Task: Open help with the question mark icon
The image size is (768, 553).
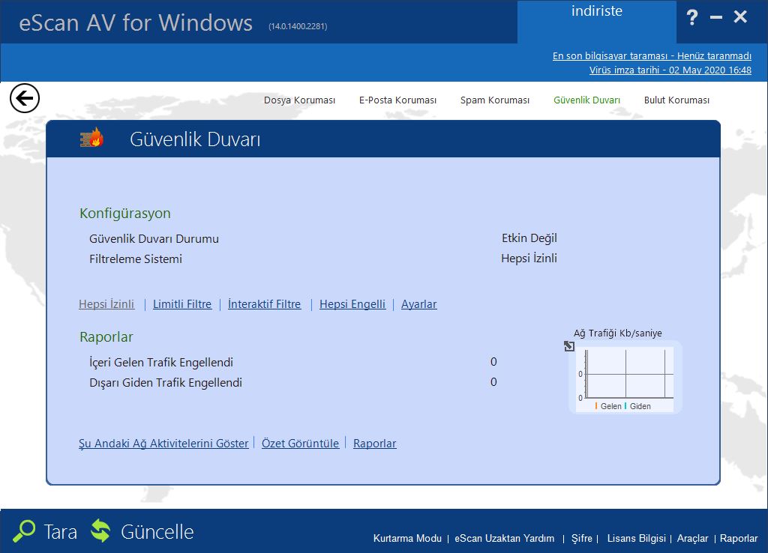Action: (x=691, y=18)
